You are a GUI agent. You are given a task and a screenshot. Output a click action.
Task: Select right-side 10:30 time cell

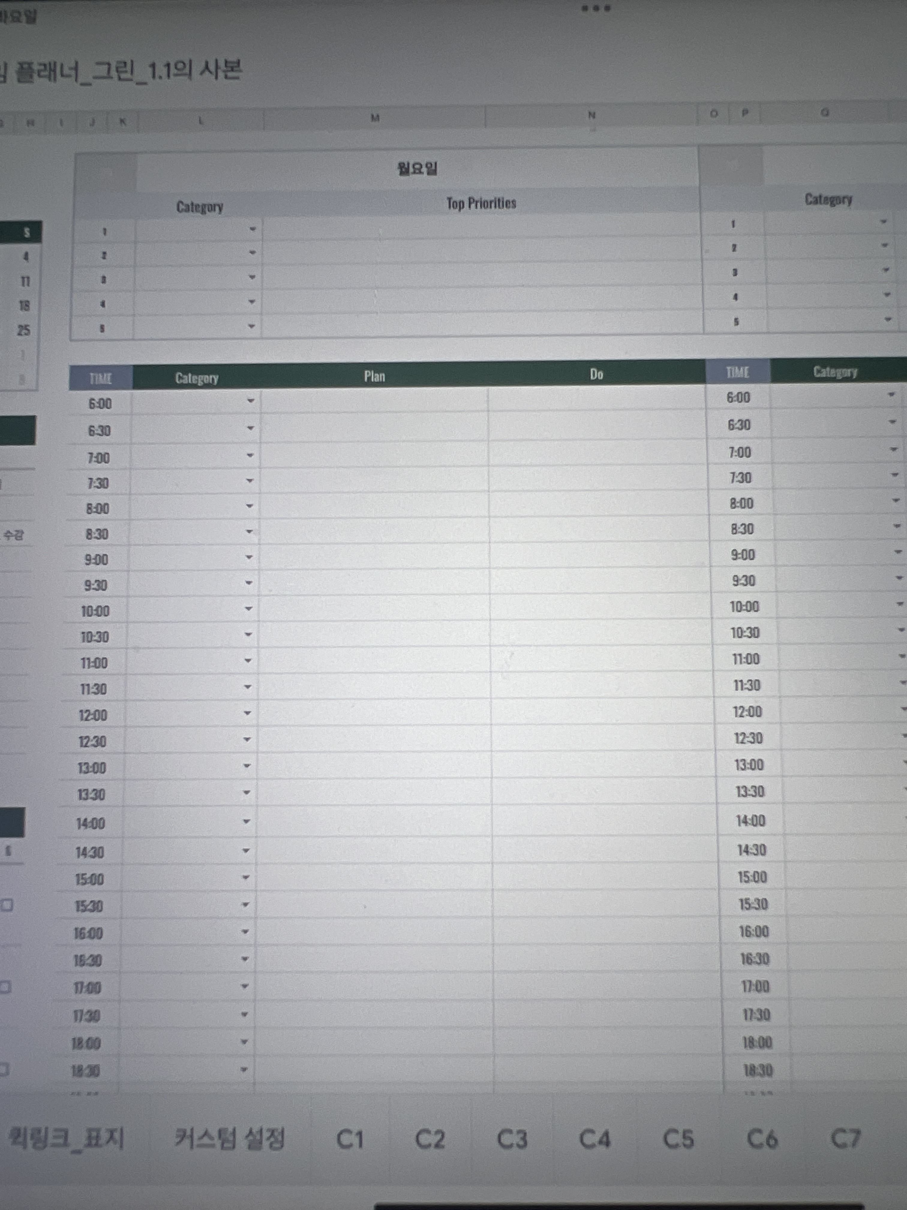(x=745, y=633)
